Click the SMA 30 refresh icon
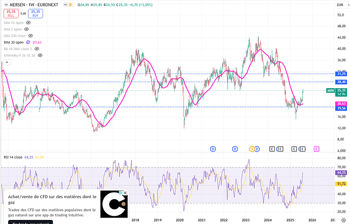 [x=28, y=42]
